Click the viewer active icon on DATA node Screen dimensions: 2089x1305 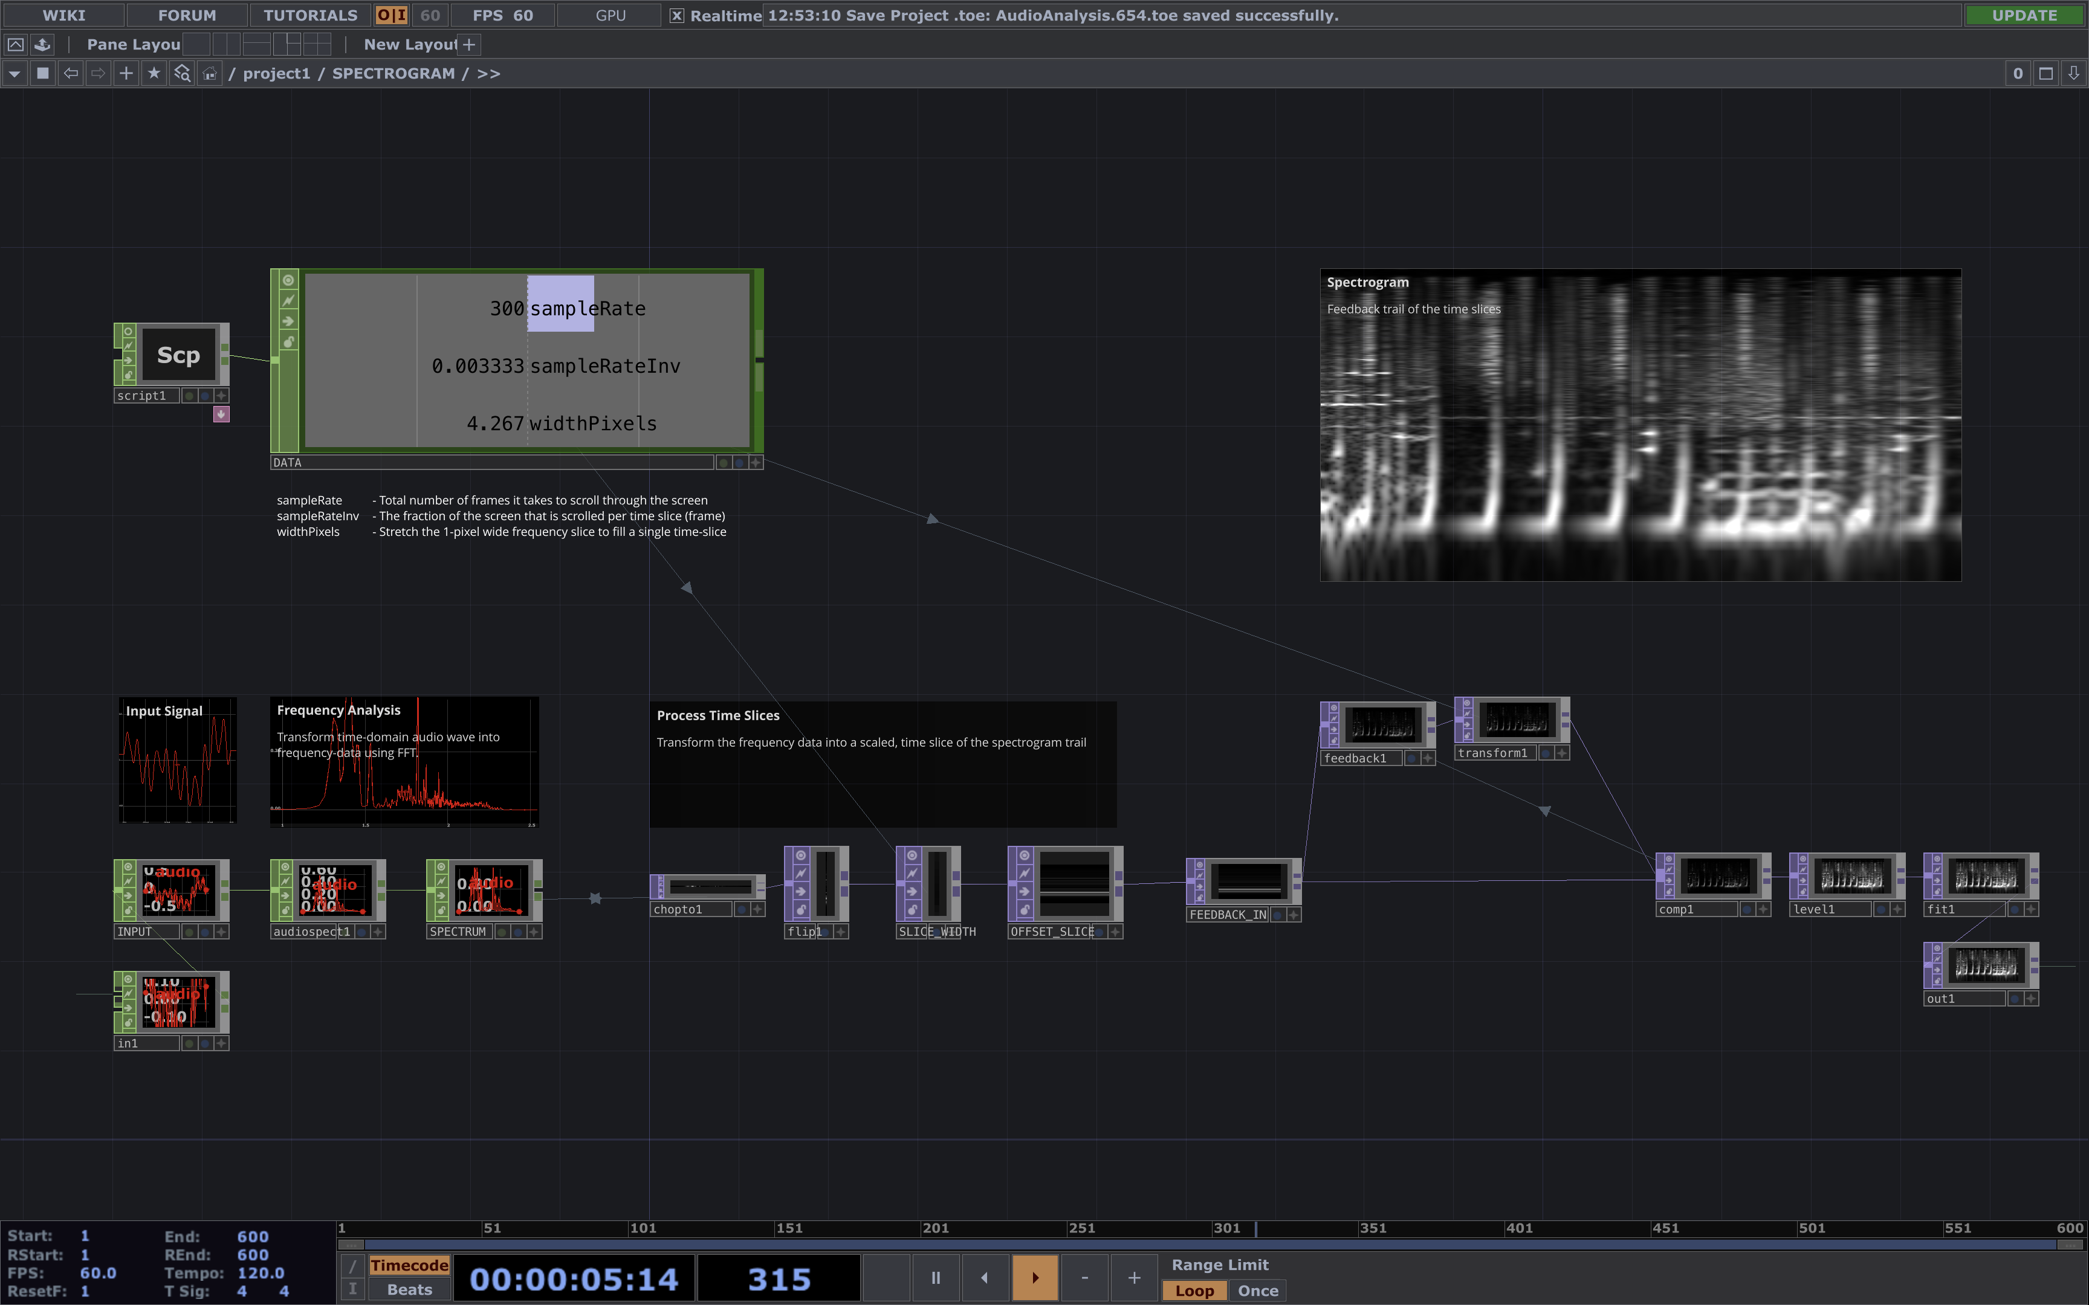point(288,280)
